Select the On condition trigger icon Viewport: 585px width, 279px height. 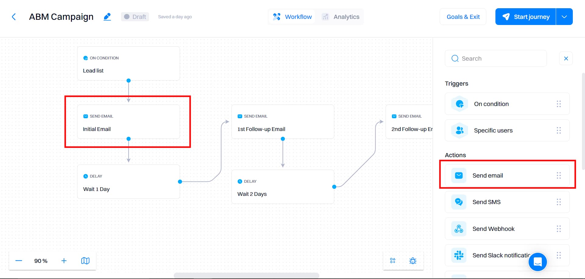[459, 104]
